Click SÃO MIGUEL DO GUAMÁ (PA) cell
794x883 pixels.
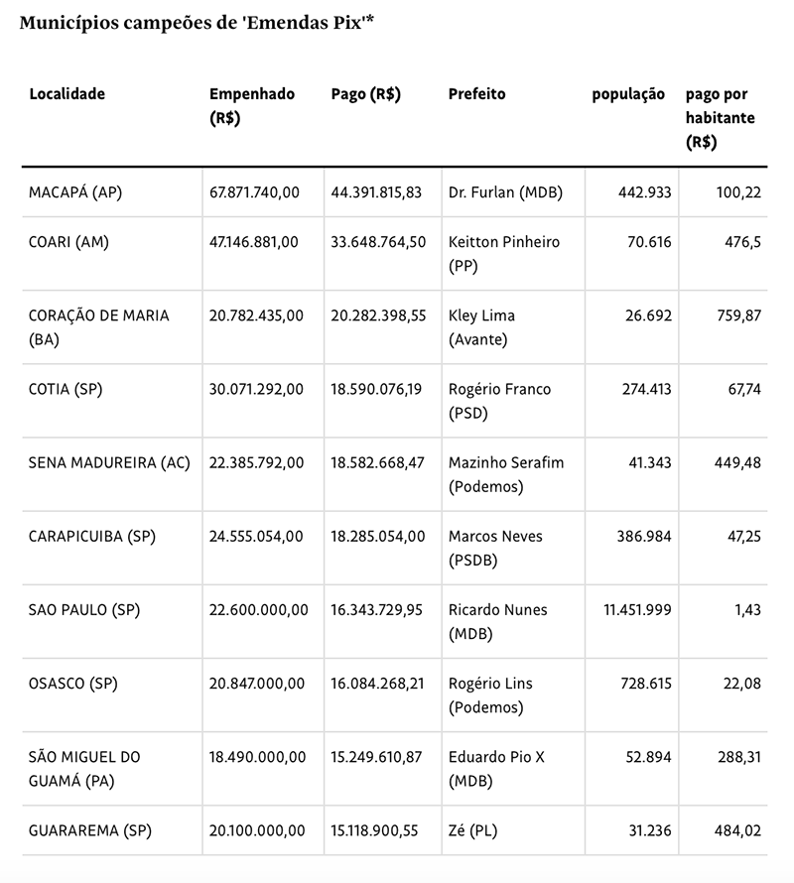pyautogui.click(x=84, y=769)
